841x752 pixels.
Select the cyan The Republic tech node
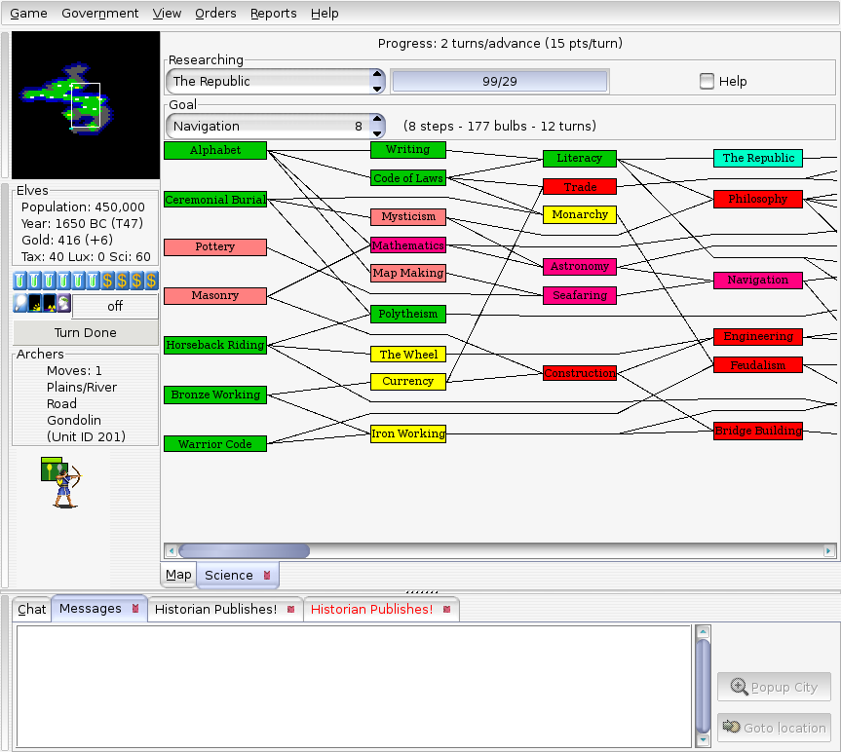coord(758,158)
